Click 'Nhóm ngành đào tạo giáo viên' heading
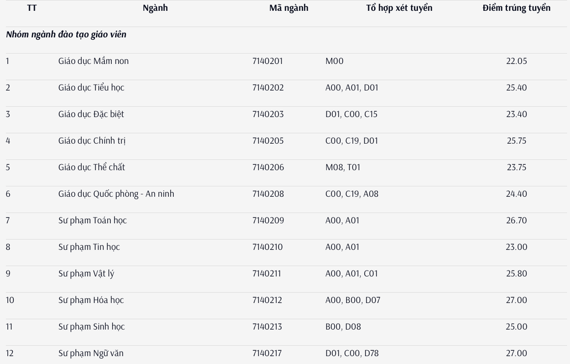The width and height of the screenshot is (570, 364). click(x=66, y=34)
